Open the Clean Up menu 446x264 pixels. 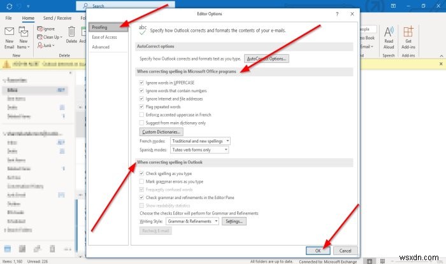pyautogui.click(x=50, y=37)
